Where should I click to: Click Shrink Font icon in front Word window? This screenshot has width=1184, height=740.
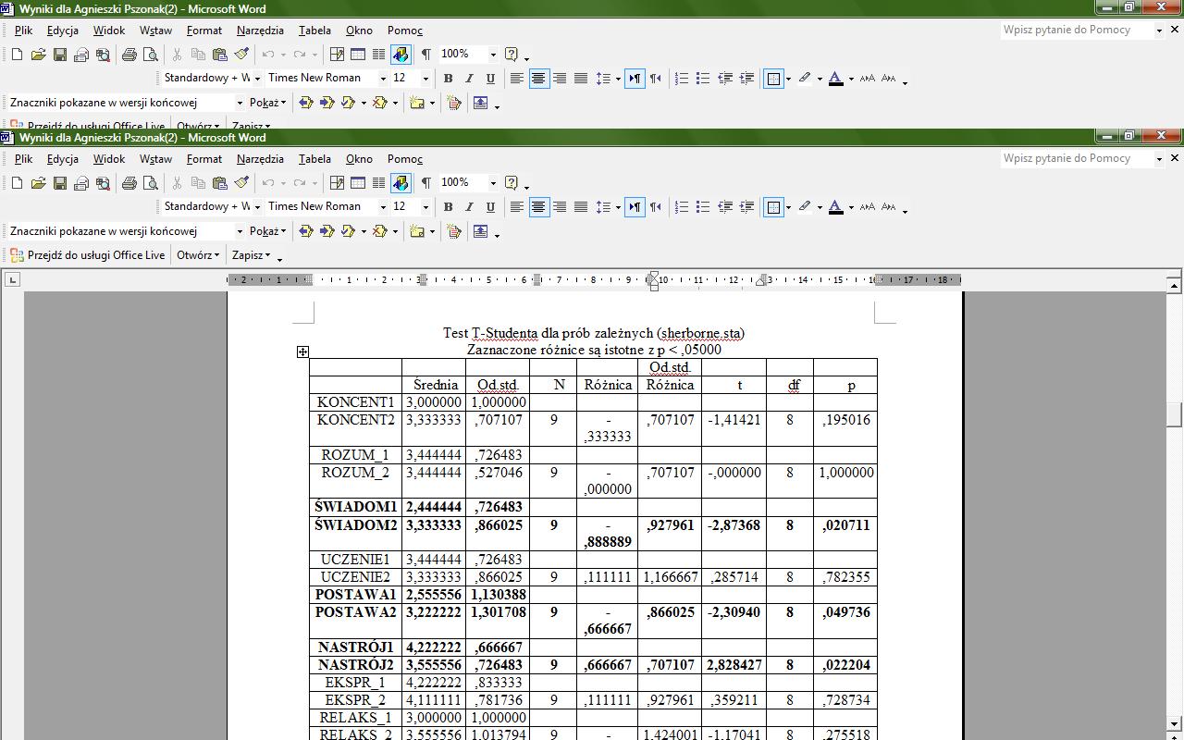tap(889, 207)
